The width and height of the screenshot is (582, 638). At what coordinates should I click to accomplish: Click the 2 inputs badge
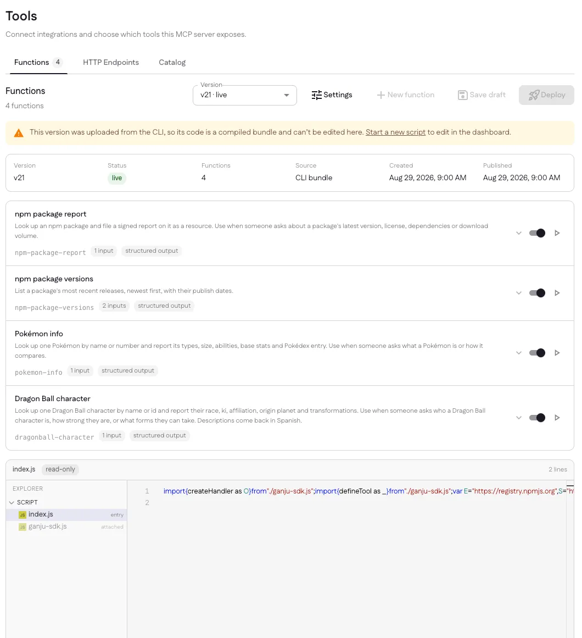(114, 306)
